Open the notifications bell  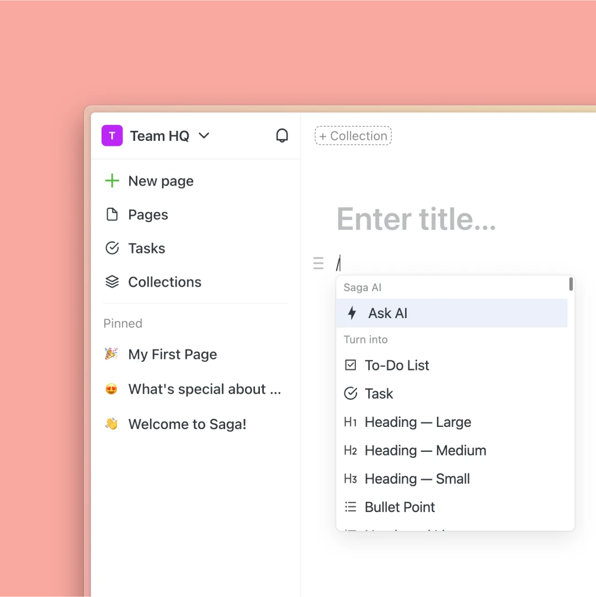(x=282, y=135)
